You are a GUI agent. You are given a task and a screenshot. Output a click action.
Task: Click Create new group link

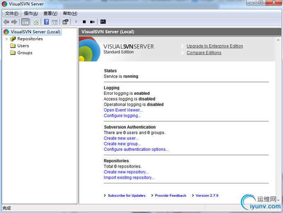pyautogui.click(x=122, y=144)
